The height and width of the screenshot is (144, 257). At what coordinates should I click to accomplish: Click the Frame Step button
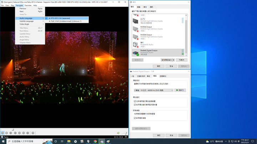33,133
